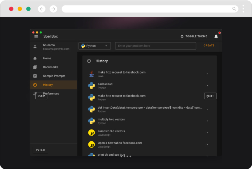The width and height of the screenshot is (252, 169).
Task: Click the Python logo in language selector
Action: point(83,46)
